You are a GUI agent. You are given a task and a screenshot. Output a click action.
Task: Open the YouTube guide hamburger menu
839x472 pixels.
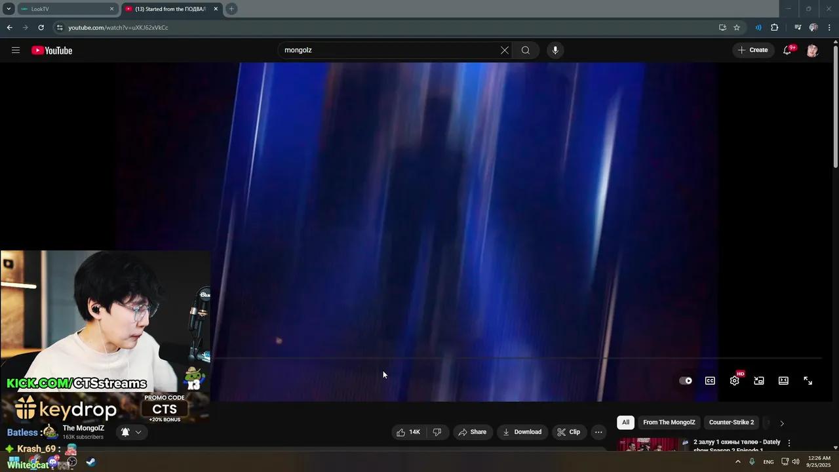click(x=16, y=50)
